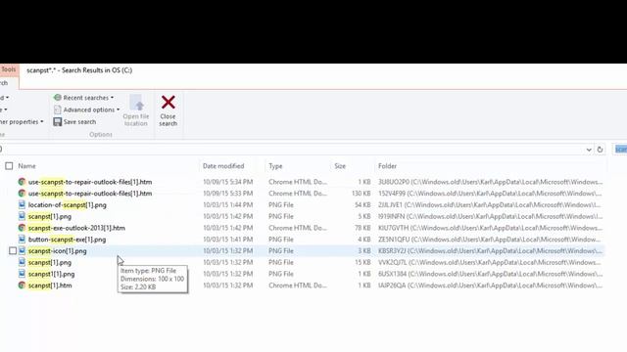The width and height of the screenshot is (627, 352).
Task: Select file name scanpst-icon[1].png
Action: point(57,251)
